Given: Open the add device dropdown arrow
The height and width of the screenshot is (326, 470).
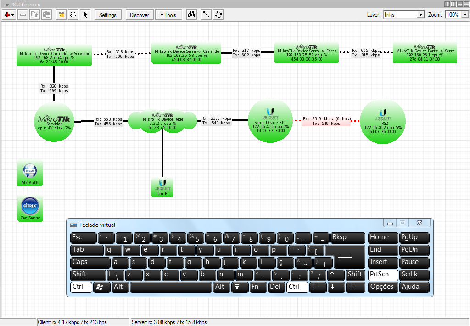Looking at the screenshot, I should [x=13, y=15].
